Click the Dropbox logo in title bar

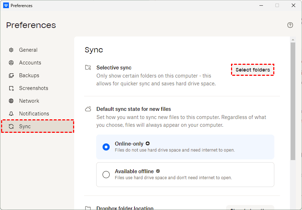[x=6, y=5]
